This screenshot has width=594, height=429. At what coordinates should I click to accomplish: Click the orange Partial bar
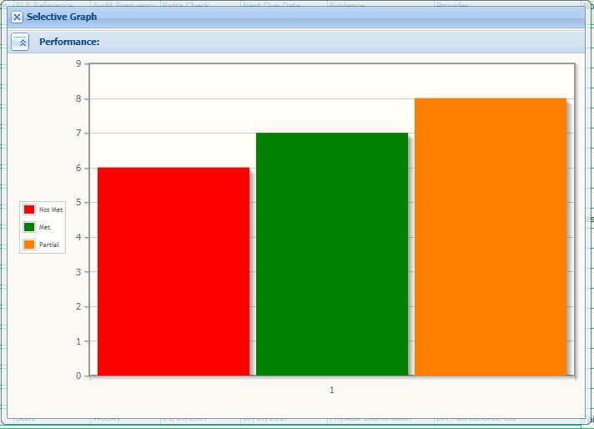[x=491, y=236]
